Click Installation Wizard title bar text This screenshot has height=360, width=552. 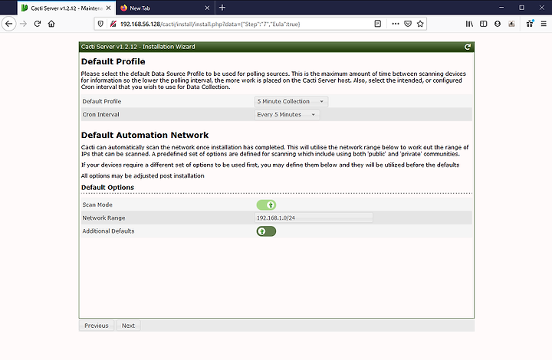coord(138,47)
